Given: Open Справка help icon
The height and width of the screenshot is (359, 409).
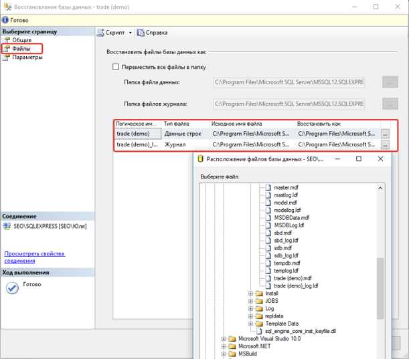Looking at the screenshot, I should [141, 32].
